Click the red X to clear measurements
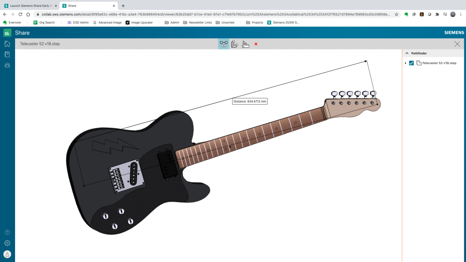 tap(256, 44)
